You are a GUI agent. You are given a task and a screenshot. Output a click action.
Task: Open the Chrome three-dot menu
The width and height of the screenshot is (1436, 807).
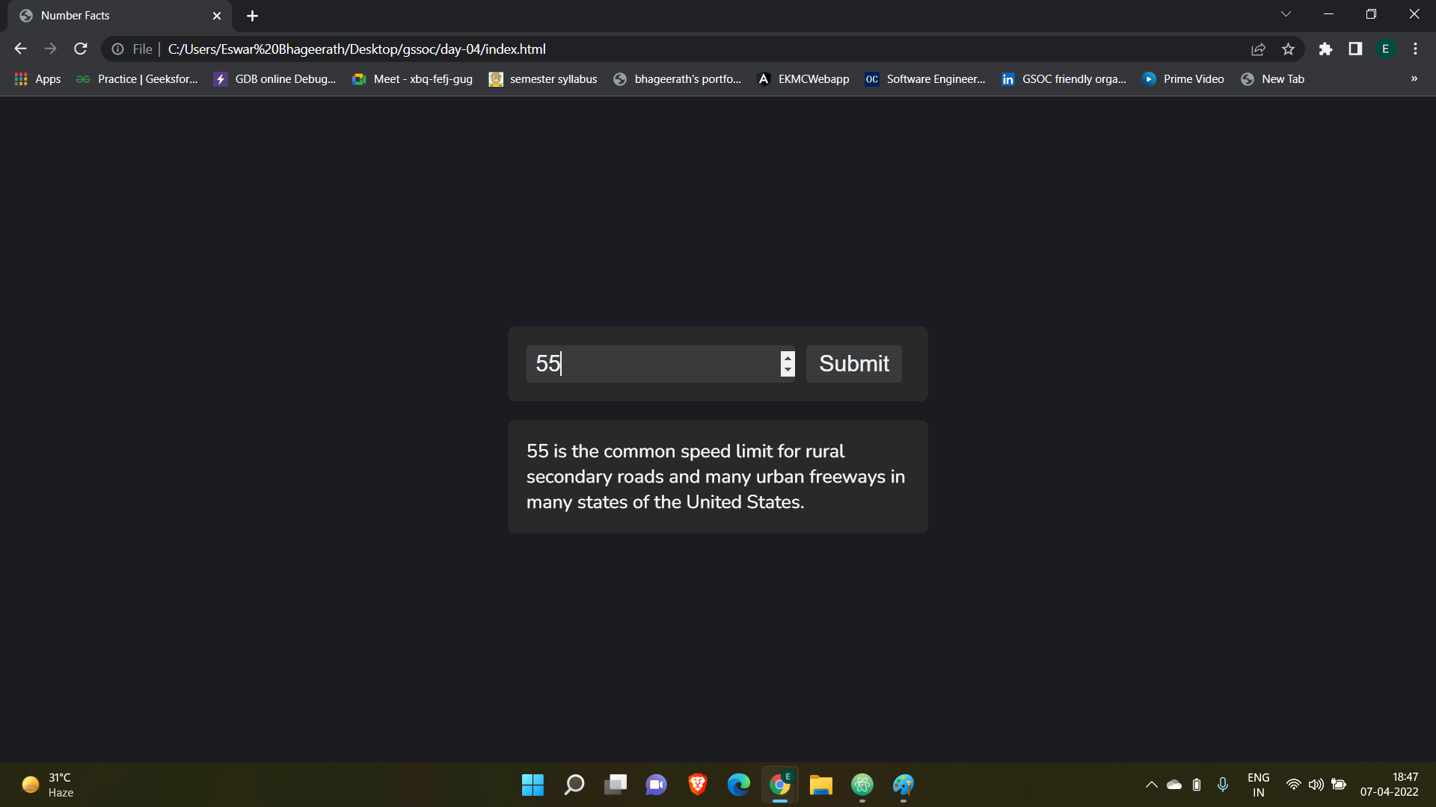pyautogui.click(x=1415, y=49)
